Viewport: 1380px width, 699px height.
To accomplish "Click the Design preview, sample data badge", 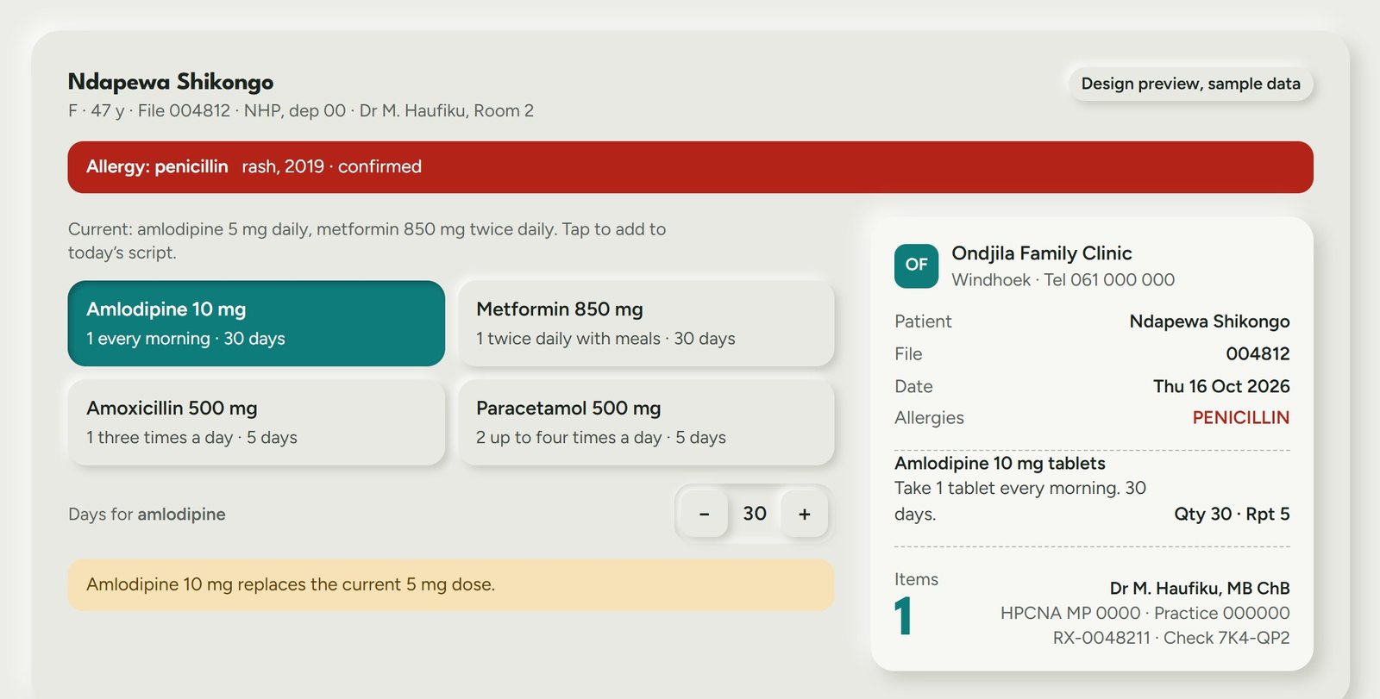I will point(1191,84).
